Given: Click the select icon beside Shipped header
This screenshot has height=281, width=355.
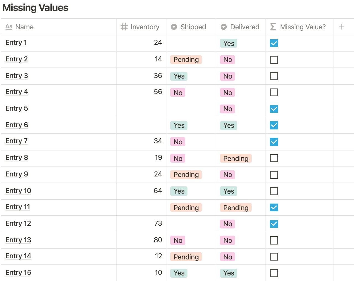Looking at the screenshot, I should [x=174, y=27].
